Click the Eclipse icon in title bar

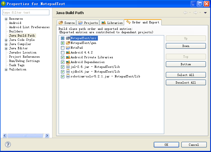coord(3,4)
